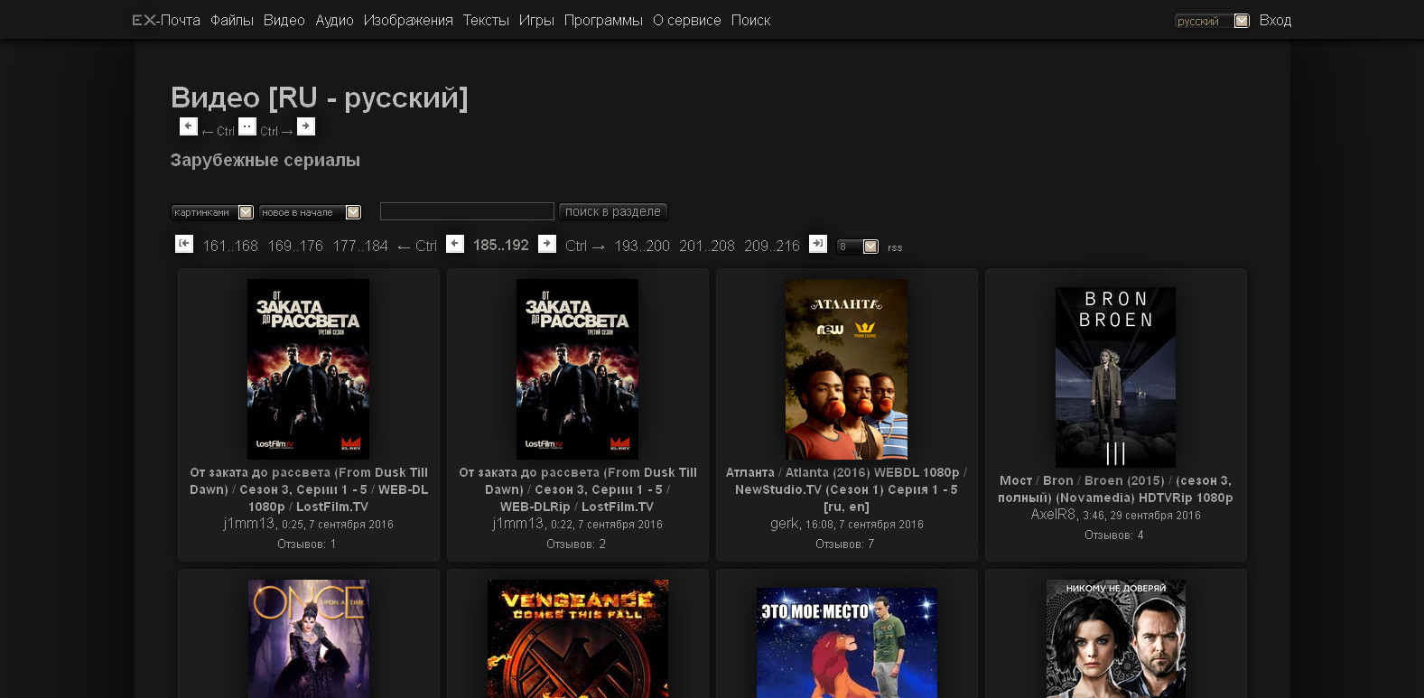Open О сервисе in the top navigation
Image resolution: width=1424 pixels, height=698 pixels.
pyautogui.click(x=687, y=20)
